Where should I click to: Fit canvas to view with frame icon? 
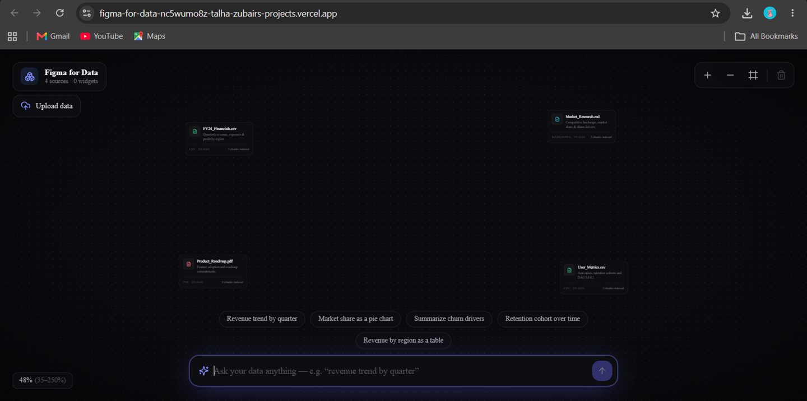[x=753, y=75]
